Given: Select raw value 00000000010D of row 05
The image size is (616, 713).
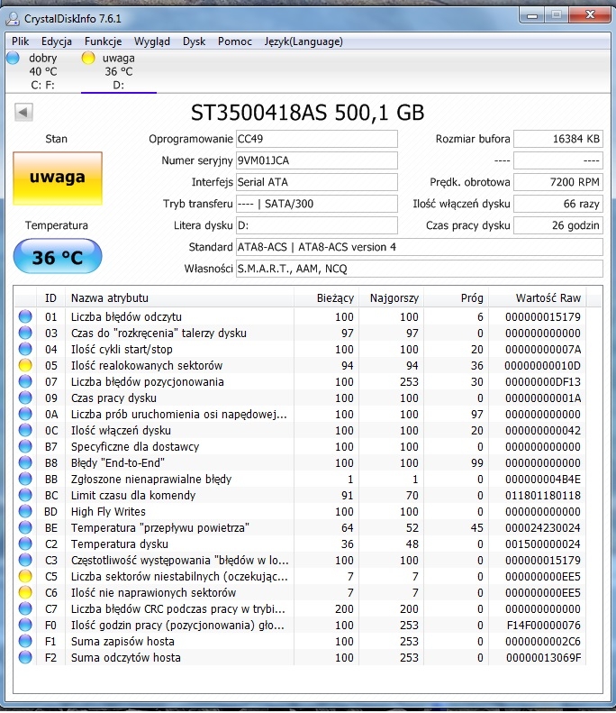Looking at the screenshot, I should pos(542,366).
